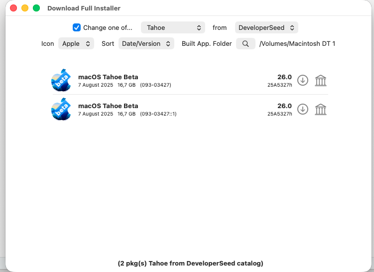Open the DeveloperSeed catalog dropdown
This screenshot has width=374, height=272.
pos(266,27)
